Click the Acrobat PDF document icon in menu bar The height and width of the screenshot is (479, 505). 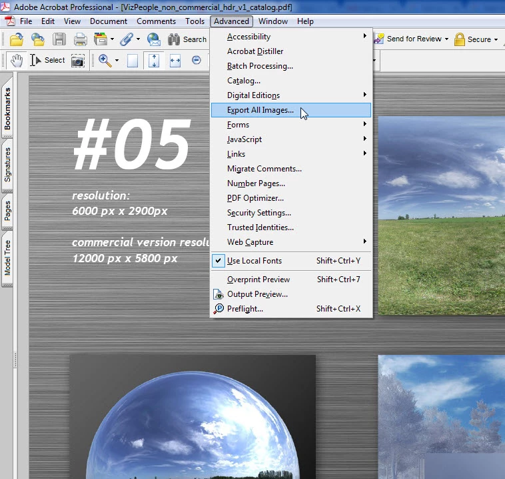click(10, 21)
